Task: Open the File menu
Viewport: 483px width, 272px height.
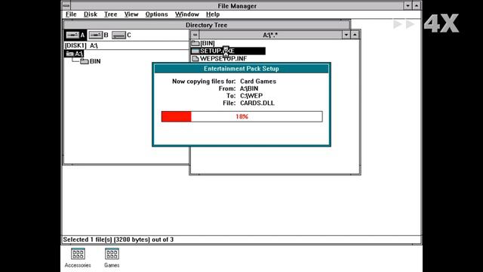Action: coord(71,14)
